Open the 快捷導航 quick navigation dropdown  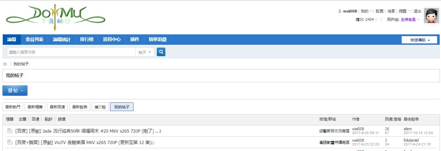[419, 40]
